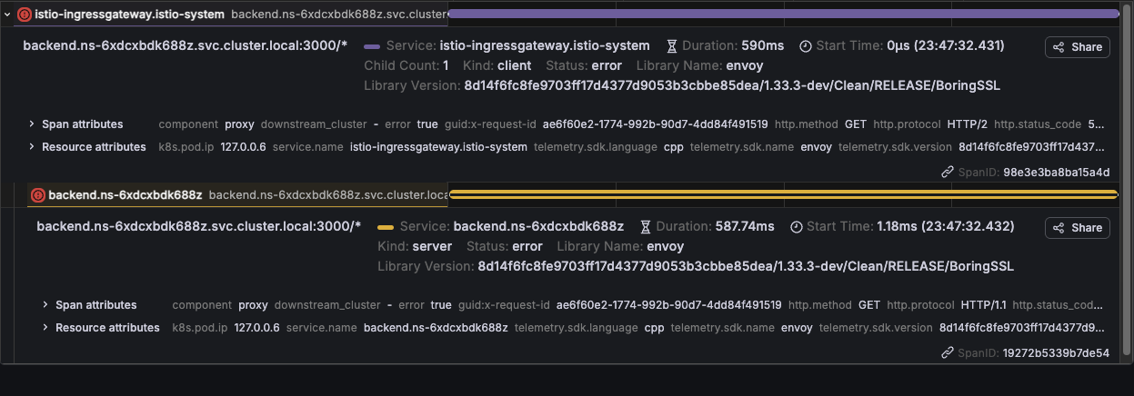
Task: Expand Resource attributes of istio-ingressgateway span
Action: tap(32, 147)
